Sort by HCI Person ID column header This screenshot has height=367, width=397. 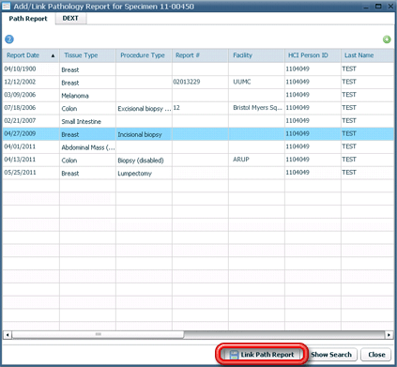(313, 55)
